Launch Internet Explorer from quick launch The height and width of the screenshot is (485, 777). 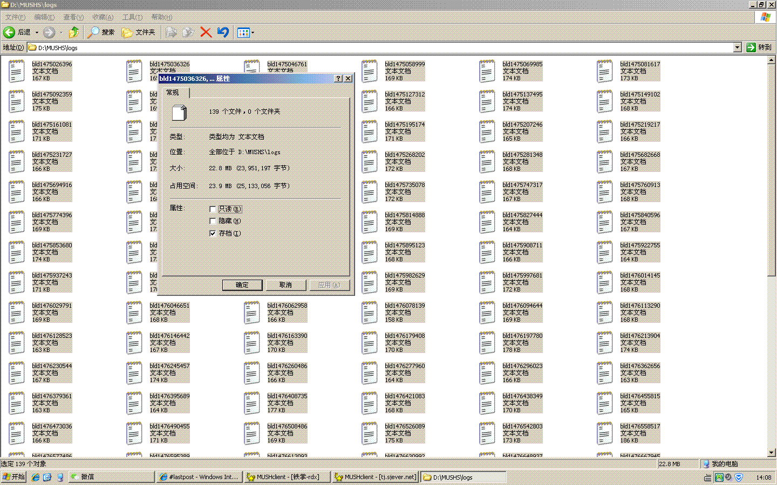point(35,477)
